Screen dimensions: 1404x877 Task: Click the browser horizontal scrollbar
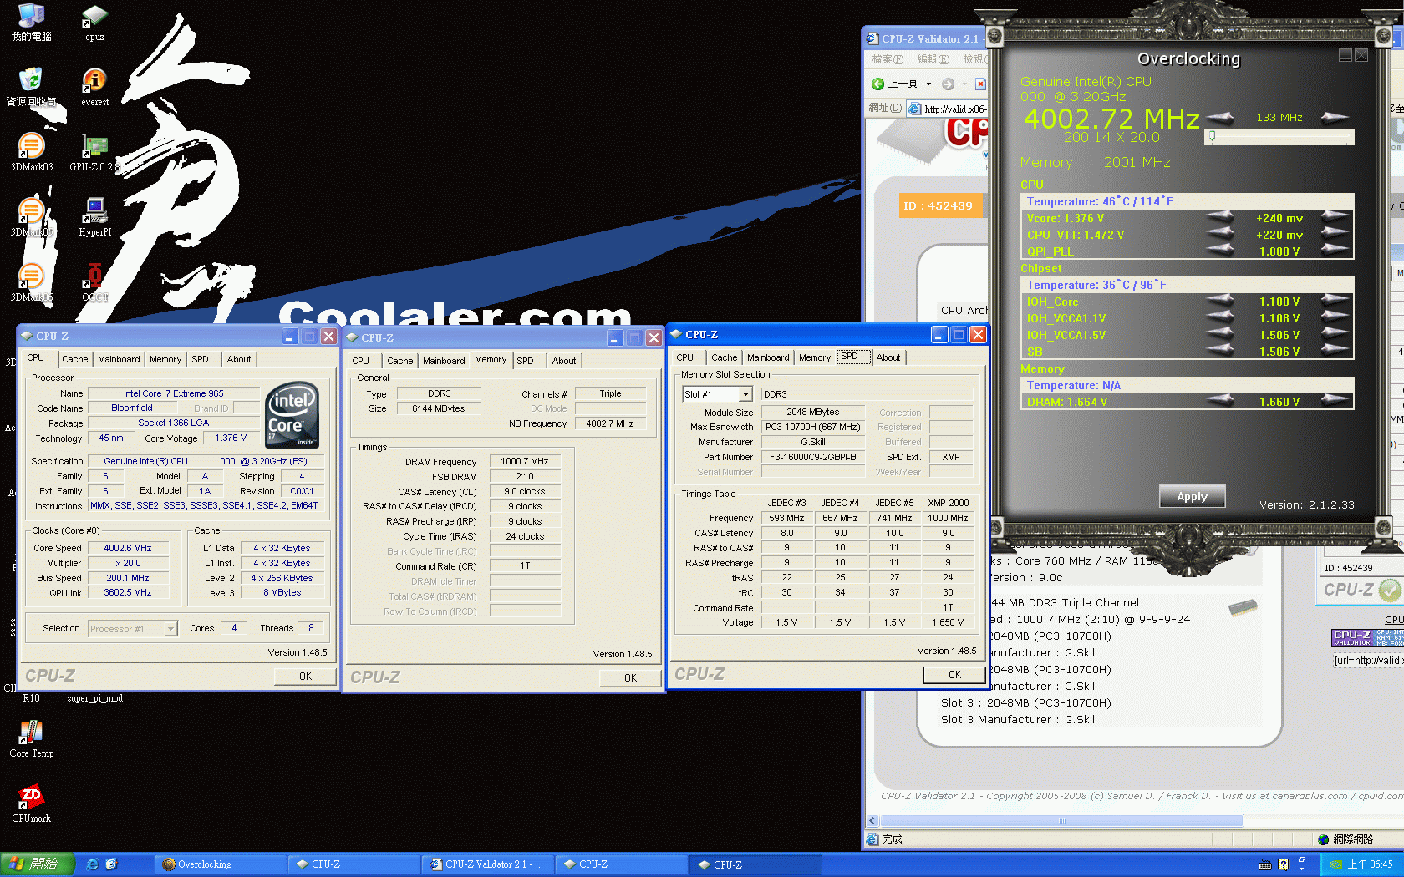[1061, 821]
